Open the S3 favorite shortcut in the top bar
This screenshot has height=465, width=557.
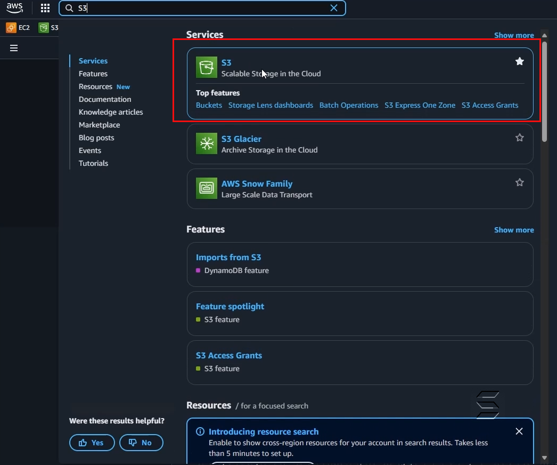48,28
